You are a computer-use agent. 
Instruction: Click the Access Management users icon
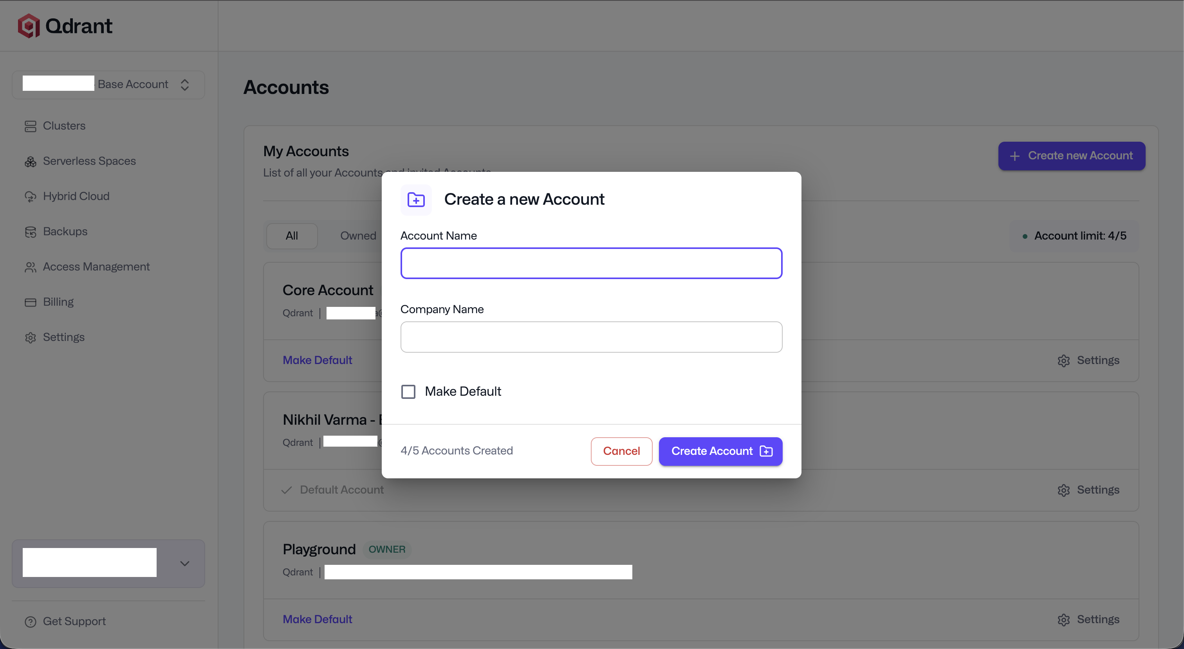(30, 267)
